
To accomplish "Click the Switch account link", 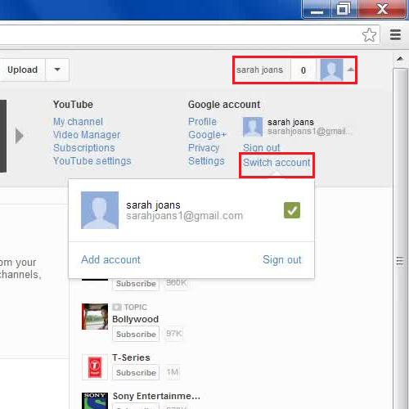I will pos(276,163).
